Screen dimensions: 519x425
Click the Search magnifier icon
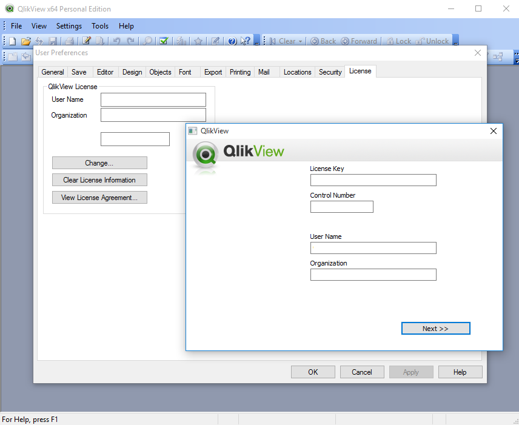147,41
